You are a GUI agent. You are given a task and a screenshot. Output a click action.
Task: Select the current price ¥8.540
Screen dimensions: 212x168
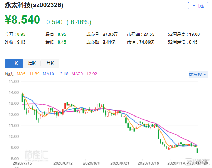tap(23, 20)
